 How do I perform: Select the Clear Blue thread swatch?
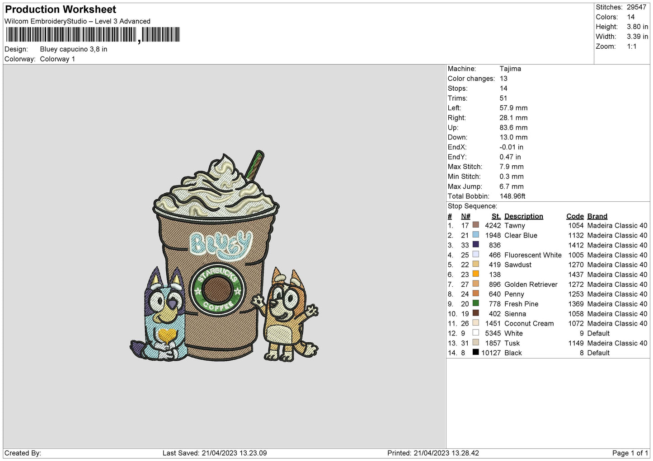coord(475,235)
